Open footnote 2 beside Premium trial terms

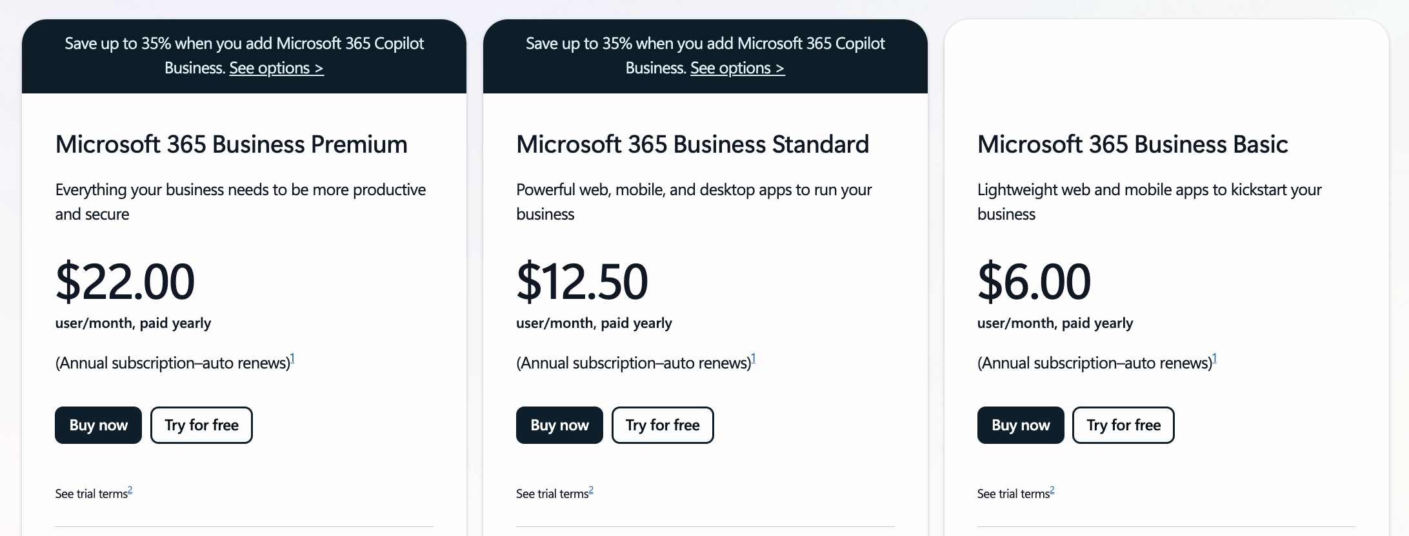(130, 490)
